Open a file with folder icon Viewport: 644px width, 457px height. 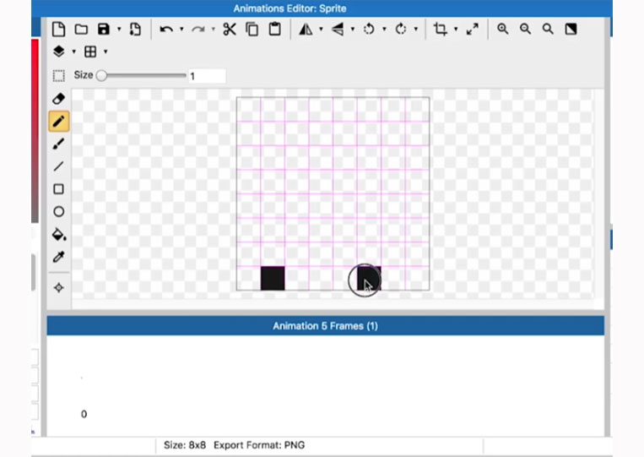coord(81,30)
